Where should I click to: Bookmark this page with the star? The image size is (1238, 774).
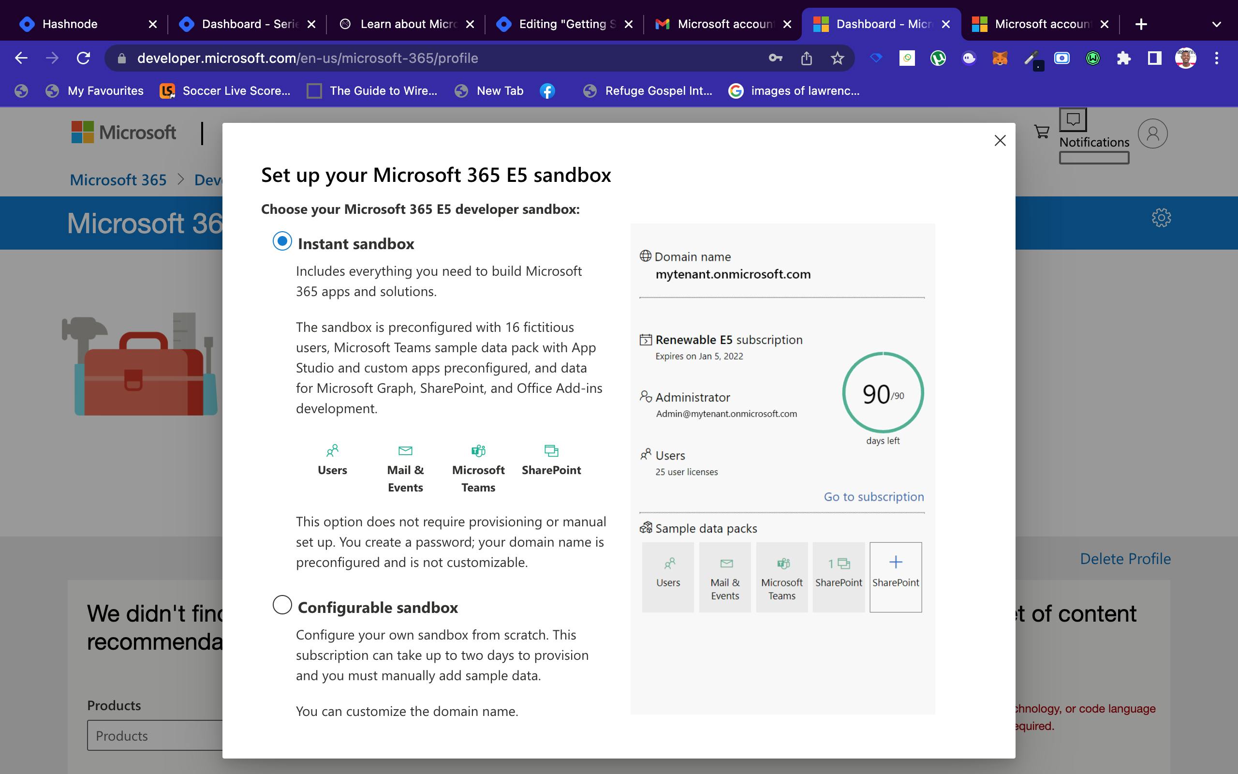point(837,58)
